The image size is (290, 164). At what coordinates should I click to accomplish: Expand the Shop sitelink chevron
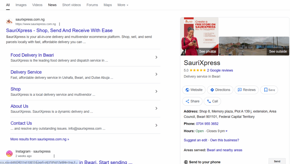click(156, 91)
